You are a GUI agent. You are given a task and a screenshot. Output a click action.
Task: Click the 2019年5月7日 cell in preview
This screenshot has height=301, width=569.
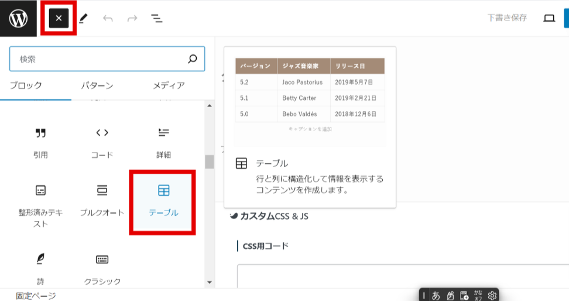click(x=358, y=82)
